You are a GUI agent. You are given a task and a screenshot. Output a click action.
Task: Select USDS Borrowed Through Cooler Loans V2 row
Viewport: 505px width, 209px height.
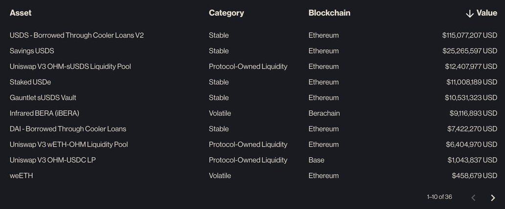click(77, 35)
